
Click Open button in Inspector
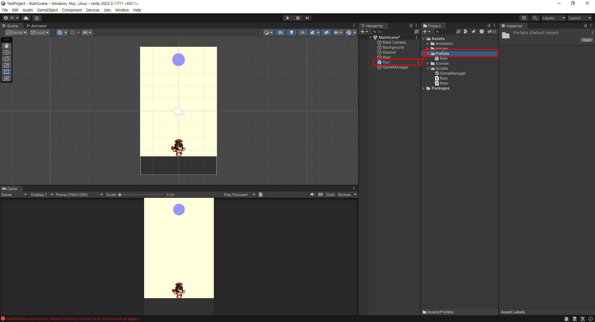pyautogui.click(x=587, y=40)
